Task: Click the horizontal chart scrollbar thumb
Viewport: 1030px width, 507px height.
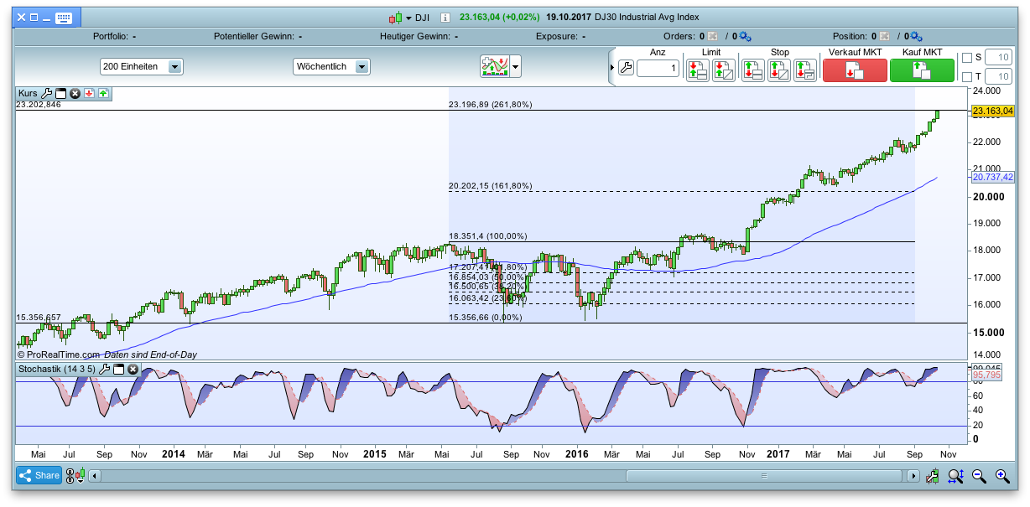Action: tap(764, 476)
